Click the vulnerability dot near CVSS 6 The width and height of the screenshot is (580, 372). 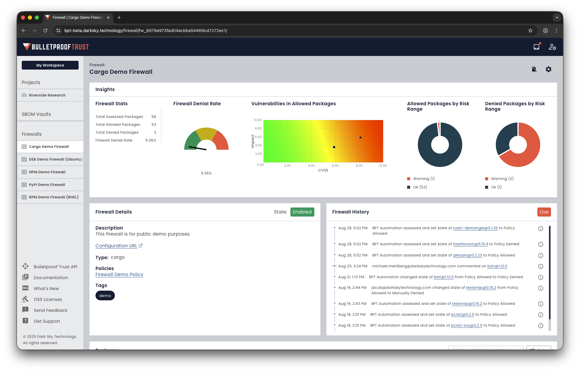coord(334,147)
